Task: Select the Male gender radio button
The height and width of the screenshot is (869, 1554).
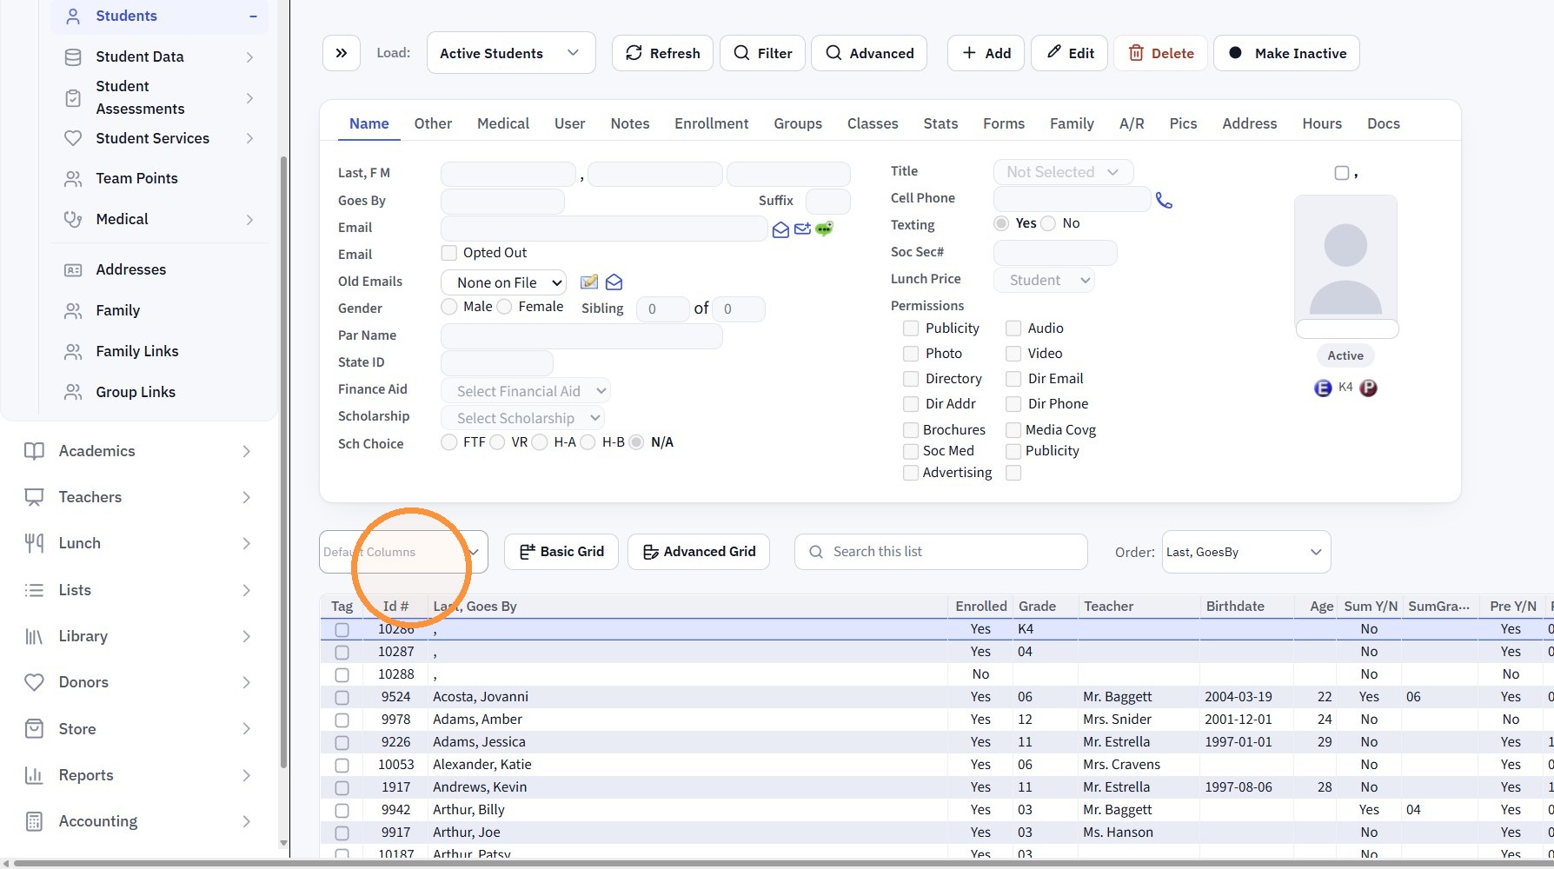Action: [x=449, y=307]
